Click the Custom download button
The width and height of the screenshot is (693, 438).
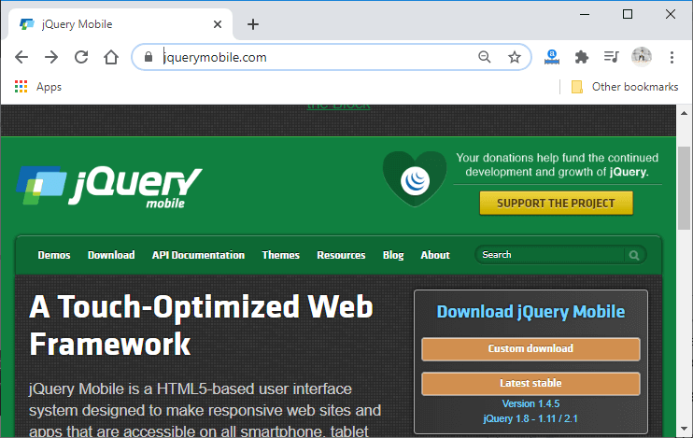530,348
